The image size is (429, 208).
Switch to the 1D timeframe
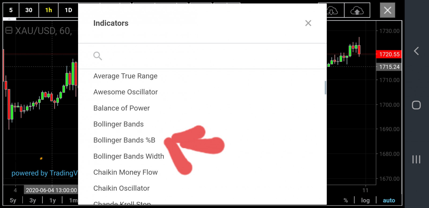point(68,10)
